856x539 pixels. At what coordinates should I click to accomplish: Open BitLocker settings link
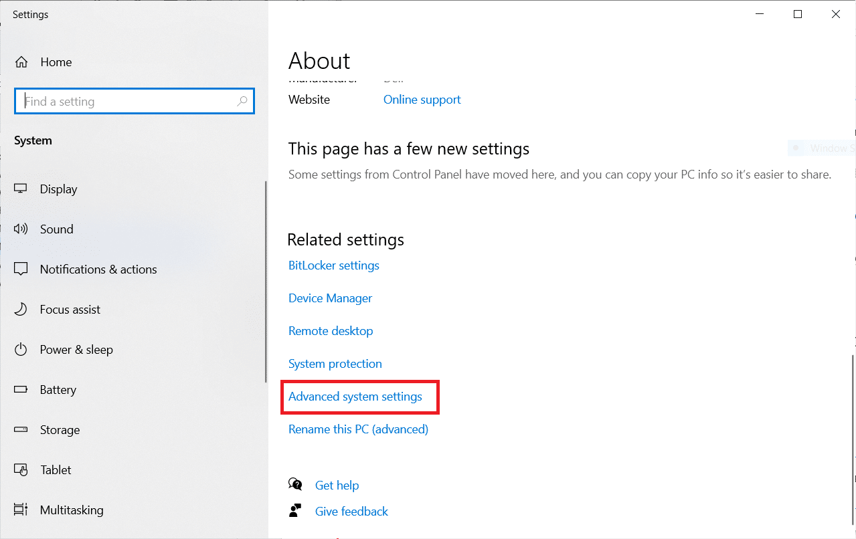point(333,265)
